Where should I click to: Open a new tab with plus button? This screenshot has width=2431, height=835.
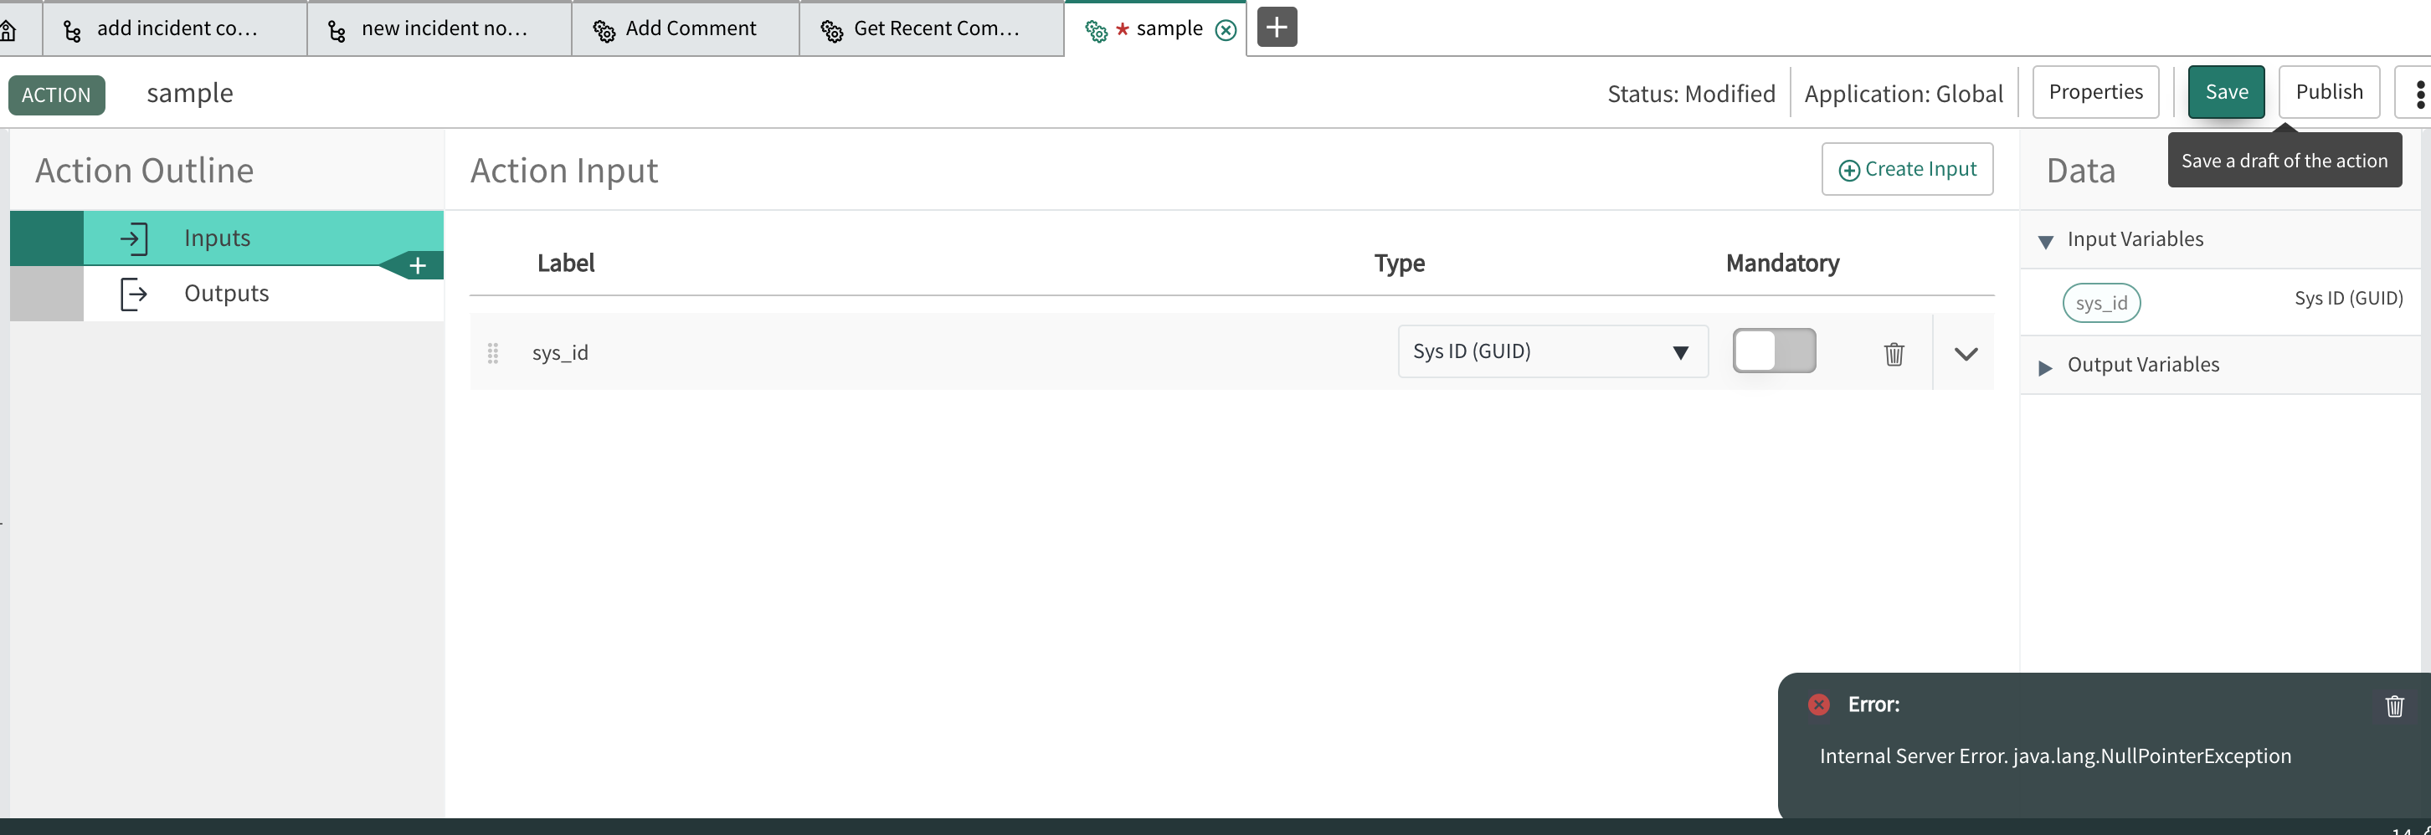click(1277, 28)
